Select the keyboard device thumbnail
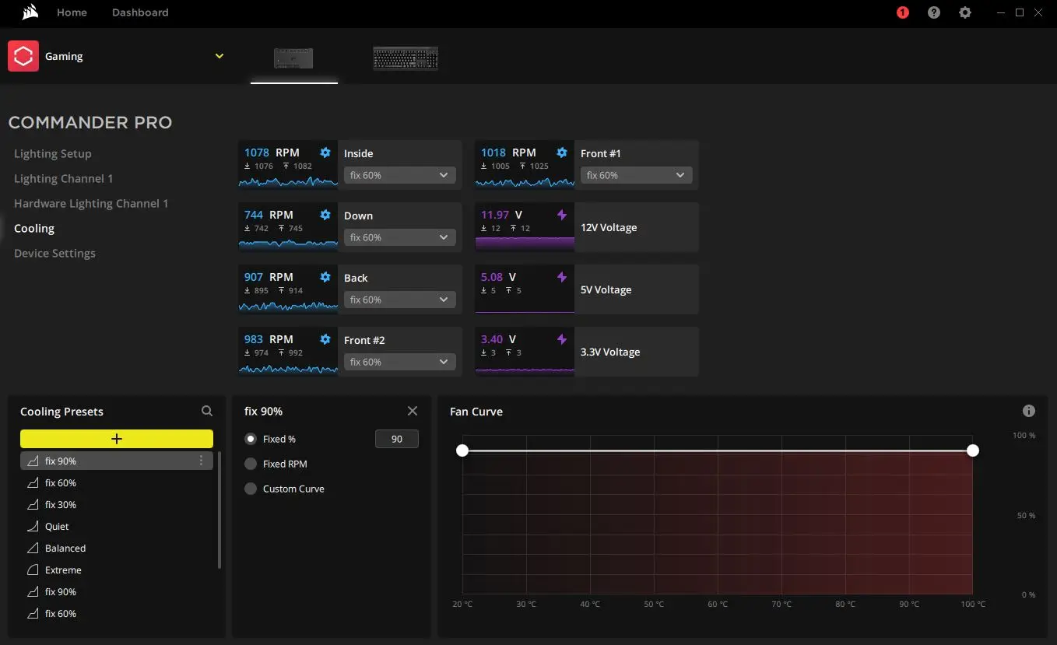Screen dimensions: 1057x645 coord(406,58)
